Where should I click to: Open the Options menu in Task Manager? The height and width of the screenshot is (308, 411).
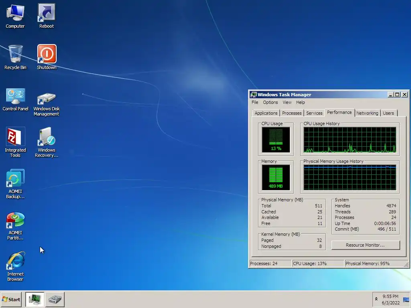[270, 102]
